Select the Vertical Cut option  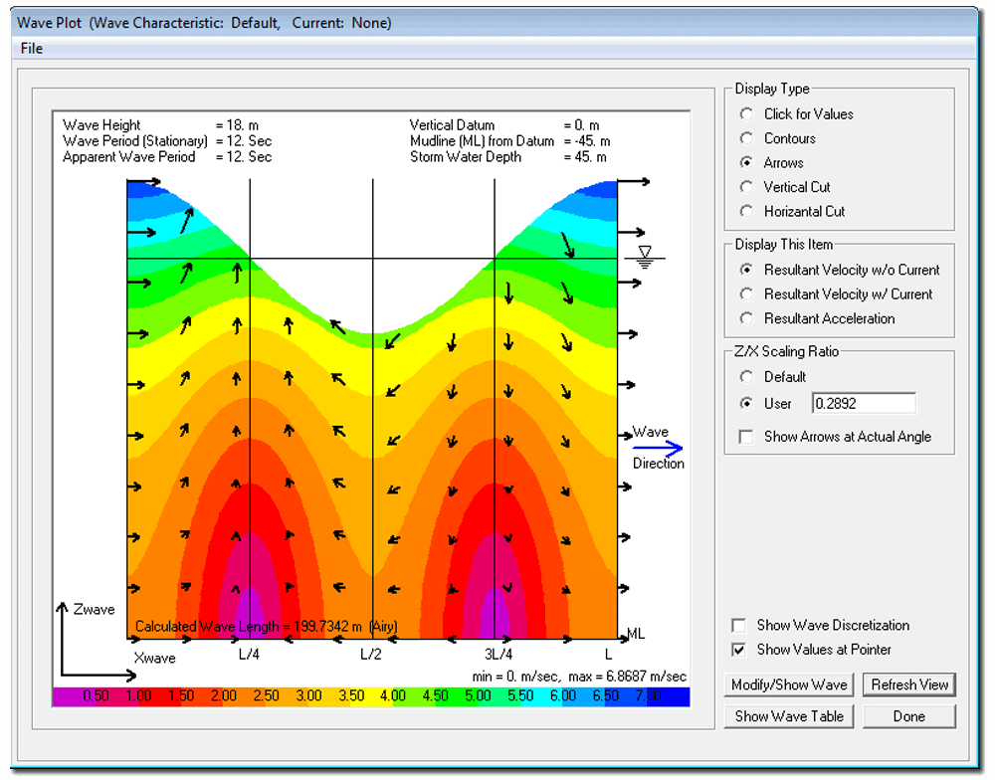click(x=746, y=187)
